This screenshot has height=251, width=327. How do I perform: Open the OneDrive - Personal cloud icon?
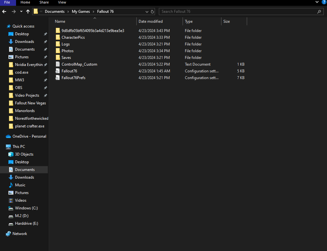[8, 136]
